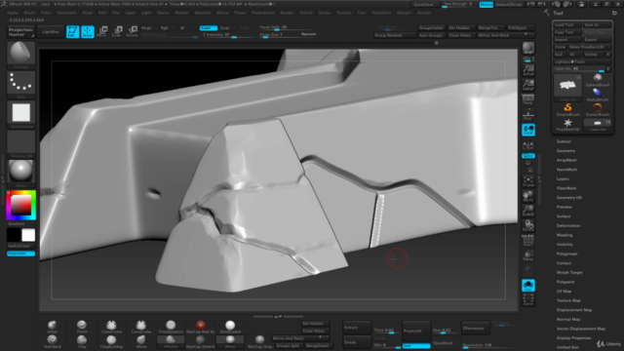624x351 pixels.
Task: Open the Deformation subpalette
Action: [x=568, y=225]
